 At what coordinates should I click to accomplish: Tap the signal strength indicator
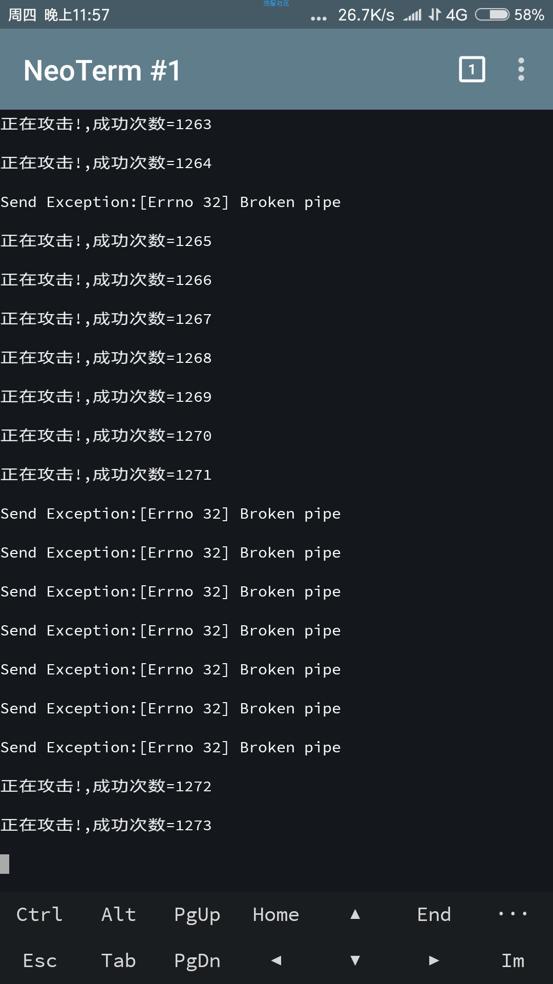click(x=412, y=15)
